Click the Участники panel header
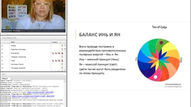This screenshot has width=191, height=107. (x=33, y=38)
